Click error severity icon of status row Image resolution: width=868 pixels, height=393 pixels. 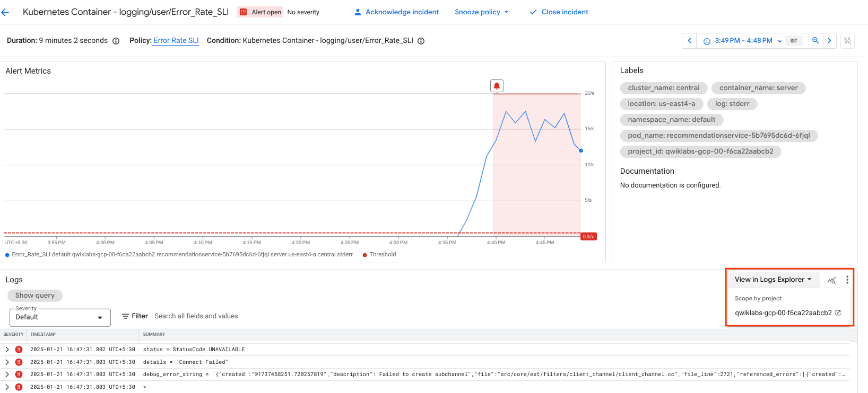pos(19,350)
